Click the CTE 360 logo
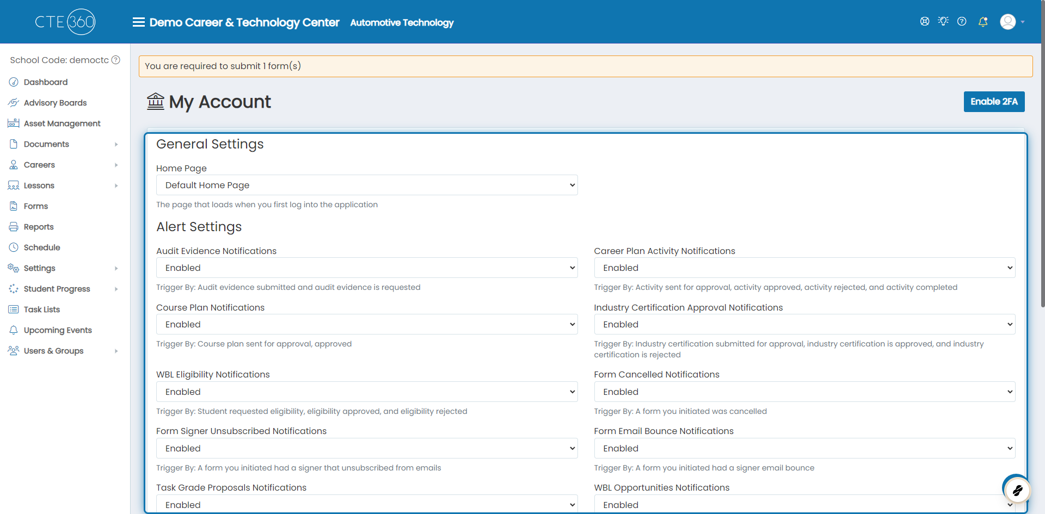This screenshot has width=1045, height=514. [x=65, y=22]
